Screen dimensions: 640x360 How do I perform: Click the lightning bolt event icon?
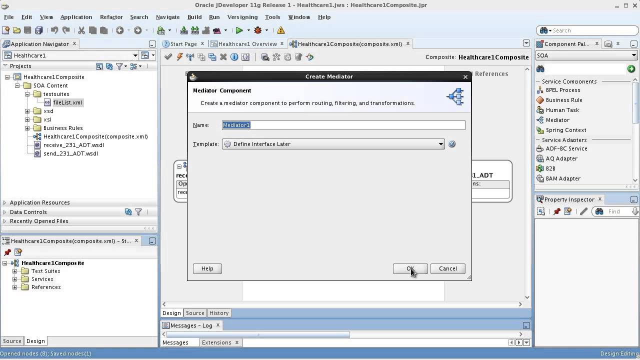[179, 57]
